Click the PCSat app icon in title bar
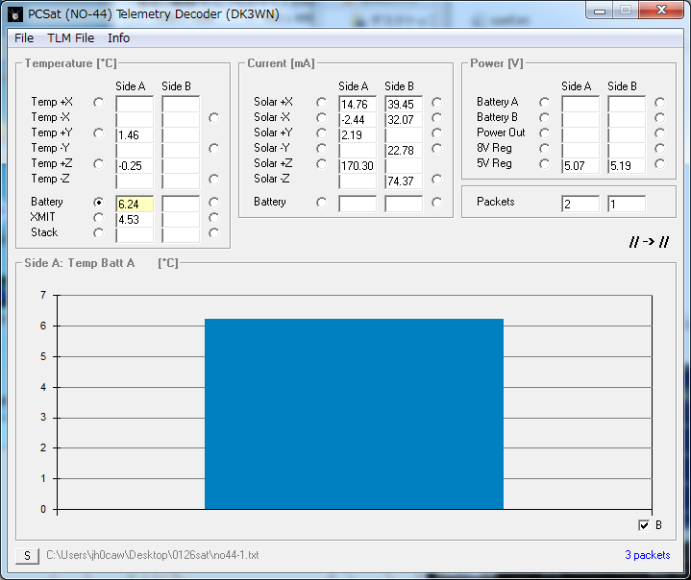 (x=15, y=14)
